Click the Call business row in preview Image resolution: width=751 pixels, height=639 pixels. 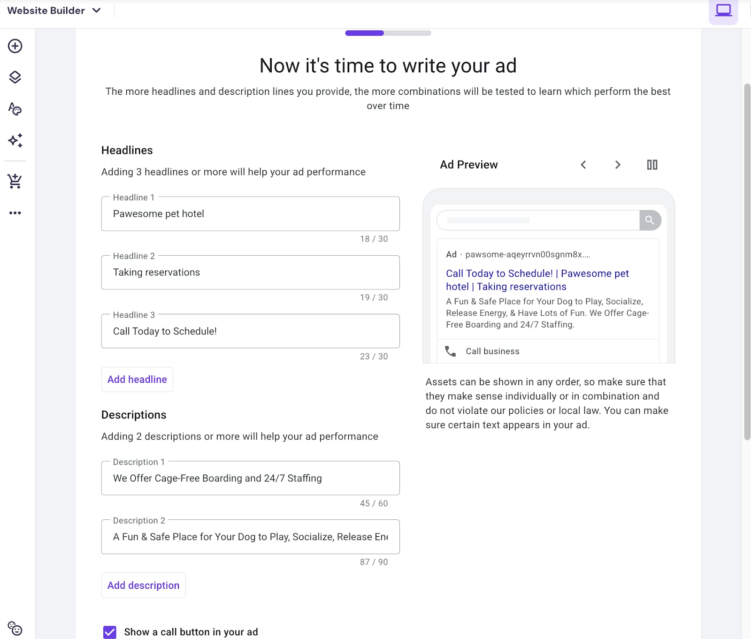click(492, 351)
